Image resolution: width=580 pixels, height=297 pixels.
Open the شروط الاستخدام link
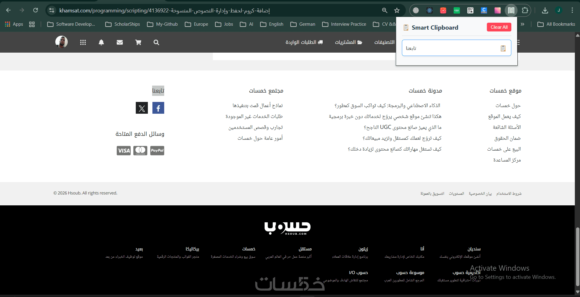click(x=509, y=194)
